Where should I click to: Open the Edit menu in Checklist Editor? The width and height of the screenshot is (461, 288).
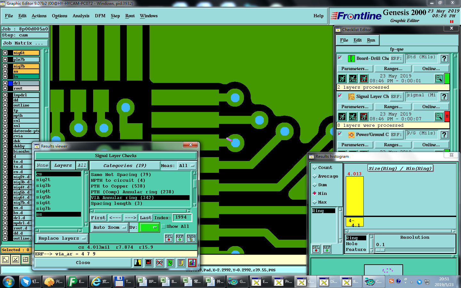pos(358,40)
